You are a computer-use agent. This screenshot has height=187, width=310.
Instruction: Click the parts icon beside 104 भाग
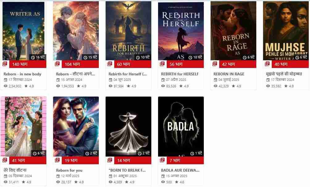click(x=57, y=64)
